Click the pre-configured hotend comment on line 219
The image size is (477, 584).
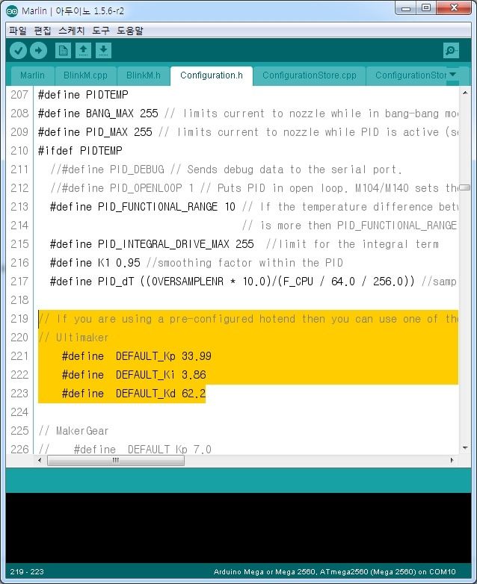coord(248,319)
